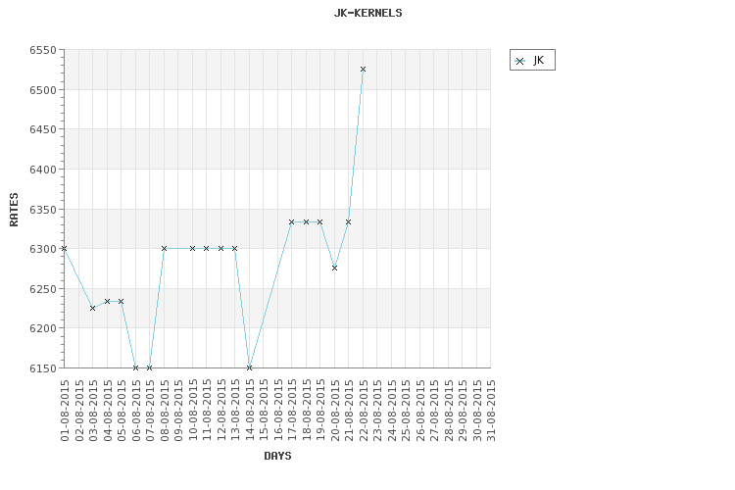Select the 31-08-2015 date tick label

point(491,411)
